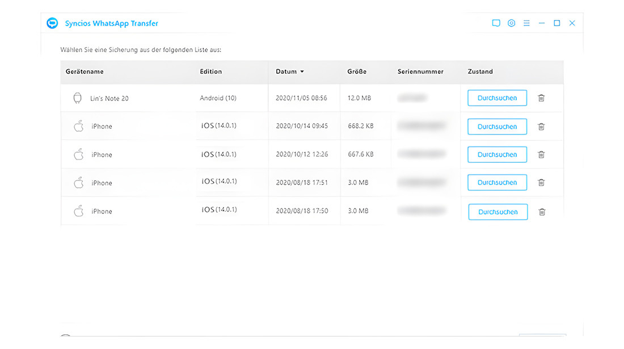Select the 667.6 KB size cell
The height and width of the screenshot is (349, 624).
[361, 154]
